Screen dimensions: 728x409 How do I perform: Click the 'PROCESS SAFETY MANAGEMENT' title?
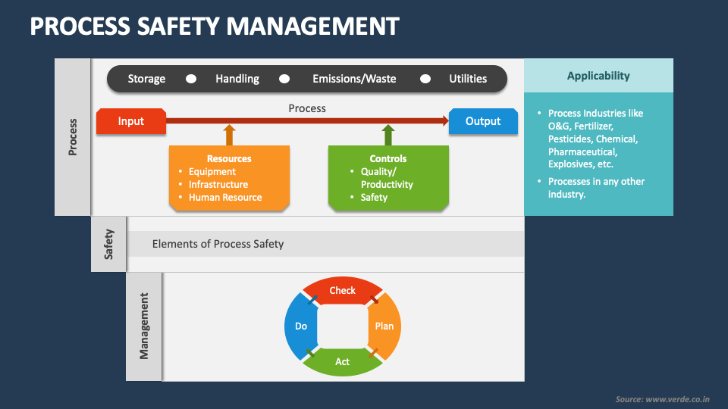coord(215,26)
